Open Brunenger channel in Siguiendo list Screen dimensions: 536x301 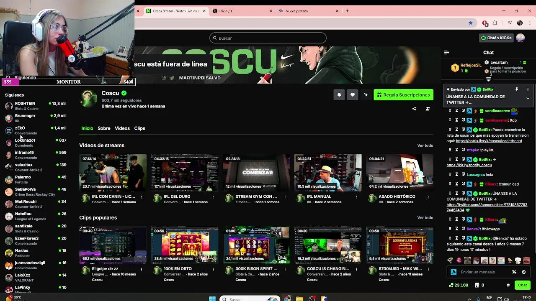click(35, 118)
